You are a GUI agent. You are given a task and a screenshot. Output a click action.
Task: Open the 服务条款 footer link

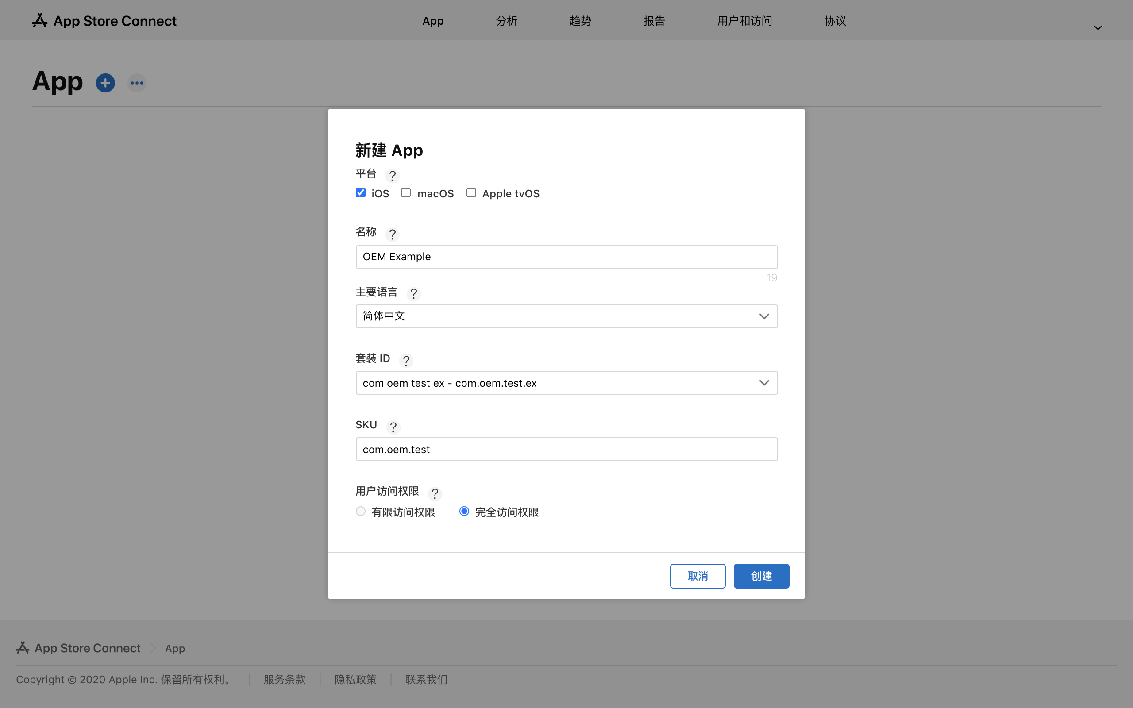pyautogui.click(x=284, y=679)
